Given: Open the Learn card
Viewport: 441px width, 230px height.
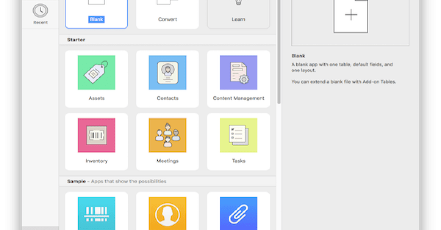Looking at the screenshot, I should [239, 14].
